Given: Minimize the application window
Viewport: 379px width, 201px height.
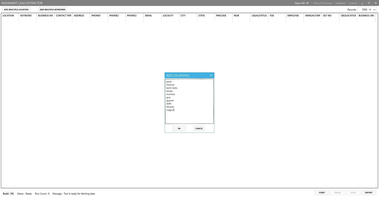Looking at the screenshot, I should [x=362, y=3].
